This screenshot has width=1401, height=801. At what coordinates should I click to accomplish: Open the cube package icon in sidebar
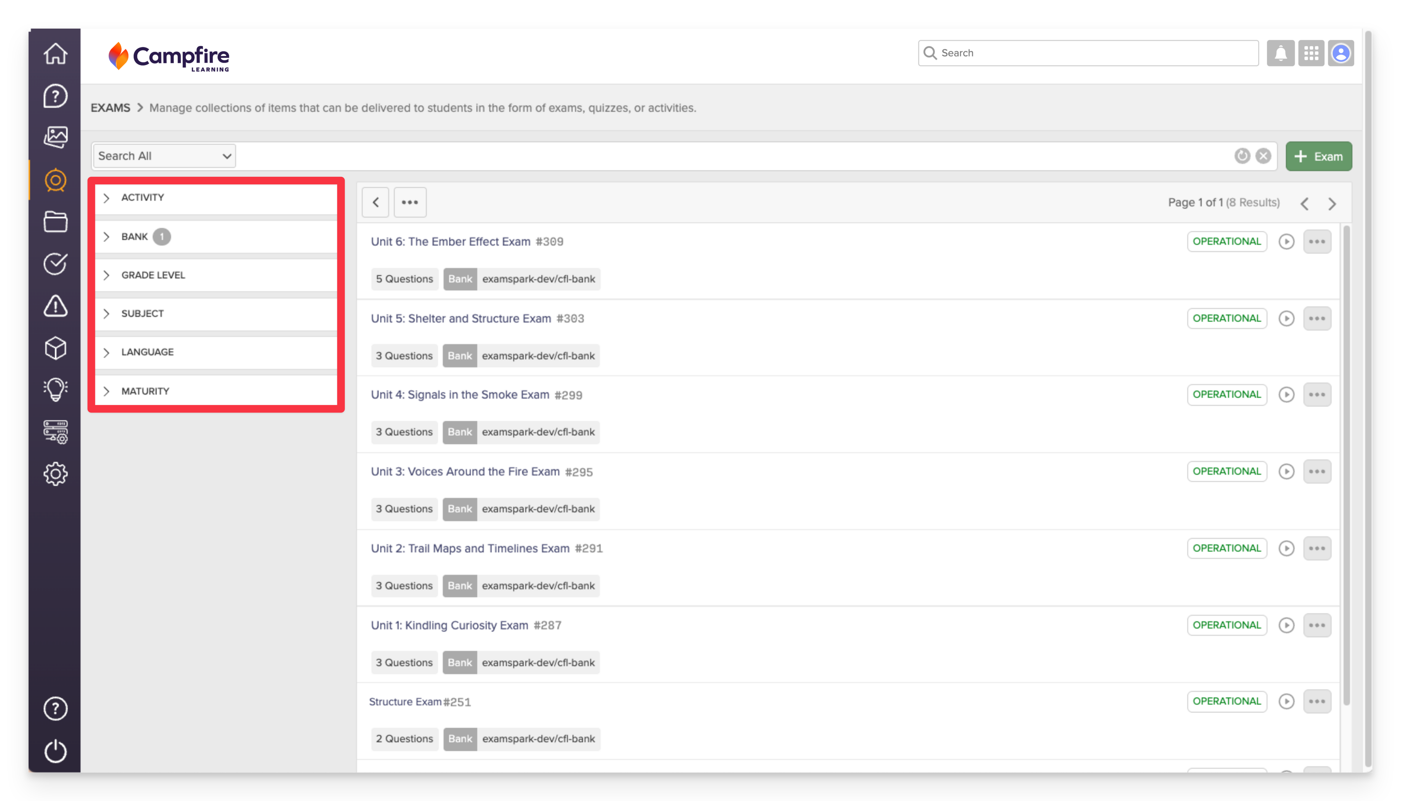tap(55, 348)
